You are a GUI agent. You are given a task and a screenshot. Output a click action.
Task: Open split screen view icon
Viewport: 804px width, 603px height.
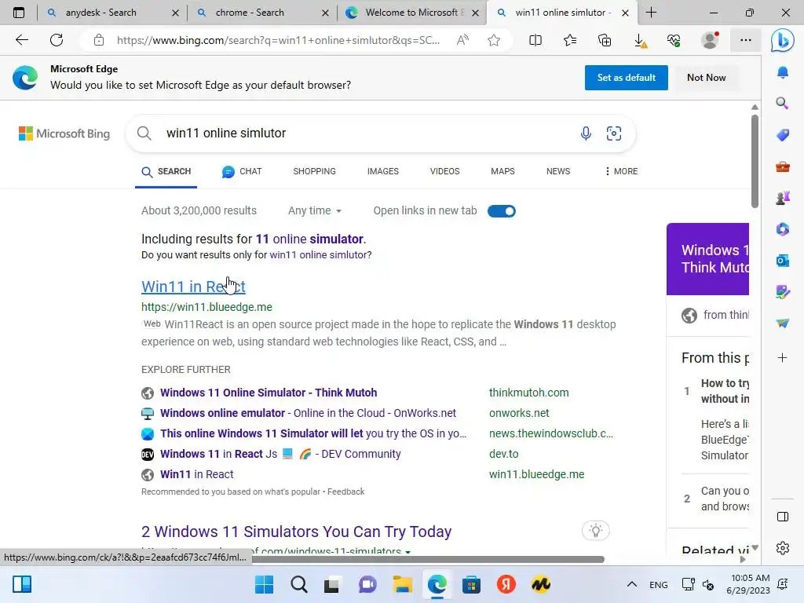click(535, 40)
